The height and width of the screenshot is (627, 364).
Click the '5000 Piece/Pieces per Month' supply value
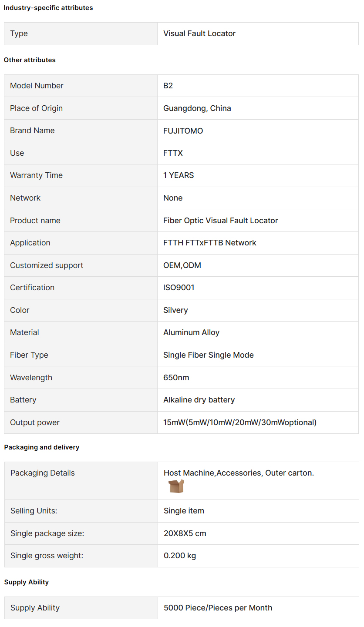218,608
